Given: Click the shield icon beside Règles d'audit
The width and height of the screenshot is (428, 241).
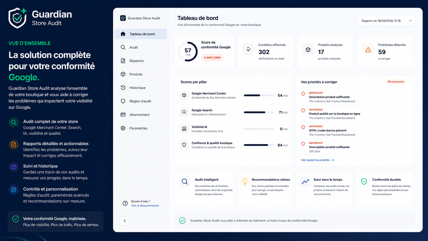Looking at the screenshot, I should (123, 101).
